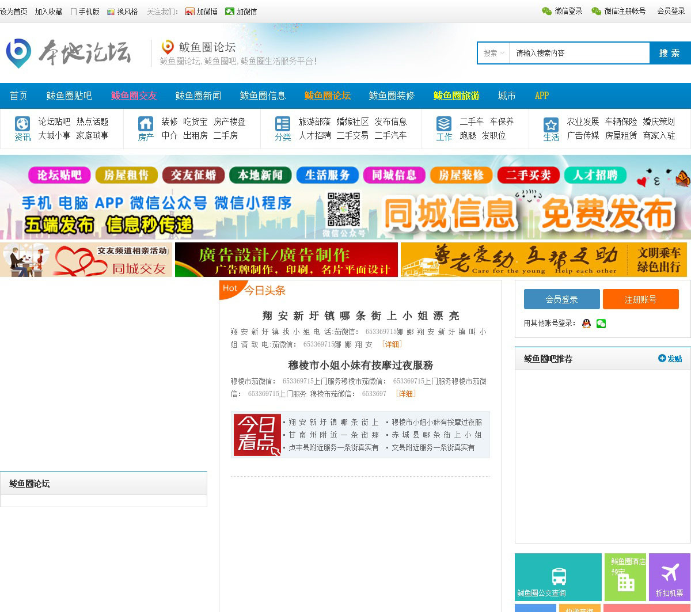The image size is (691, 612).
Task: Open the 资讯 globe category icon
Action: click(22, 124)
